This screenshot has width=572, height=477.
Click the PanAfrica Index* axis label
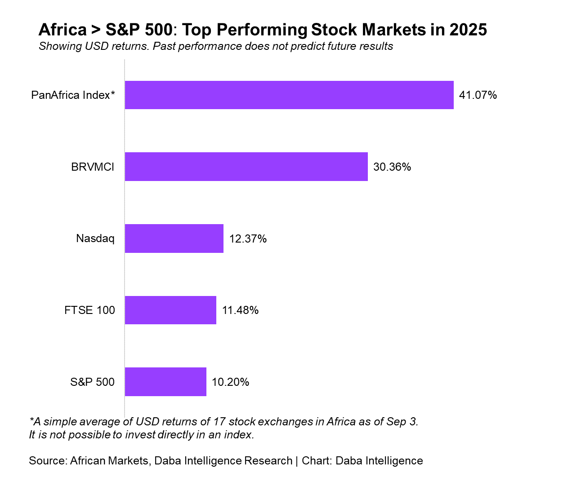pos(73,95)
